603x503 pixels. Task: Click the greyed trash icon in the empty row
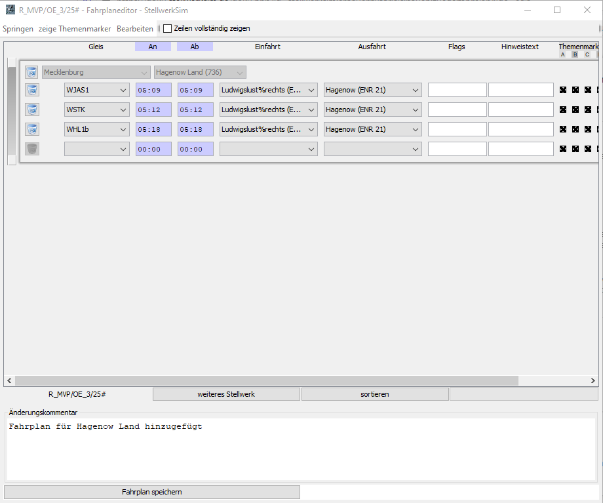(x=32, y=149)
